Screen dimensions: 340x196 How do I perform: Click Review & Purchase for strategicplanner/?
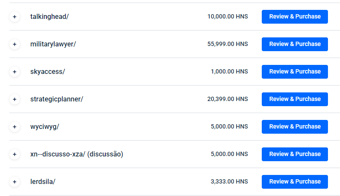tap(294, 99)
